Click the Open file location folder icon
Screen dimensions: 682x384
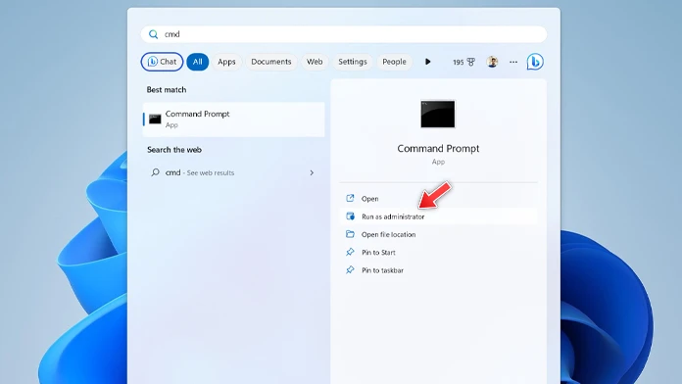click(x=350, y=234)
